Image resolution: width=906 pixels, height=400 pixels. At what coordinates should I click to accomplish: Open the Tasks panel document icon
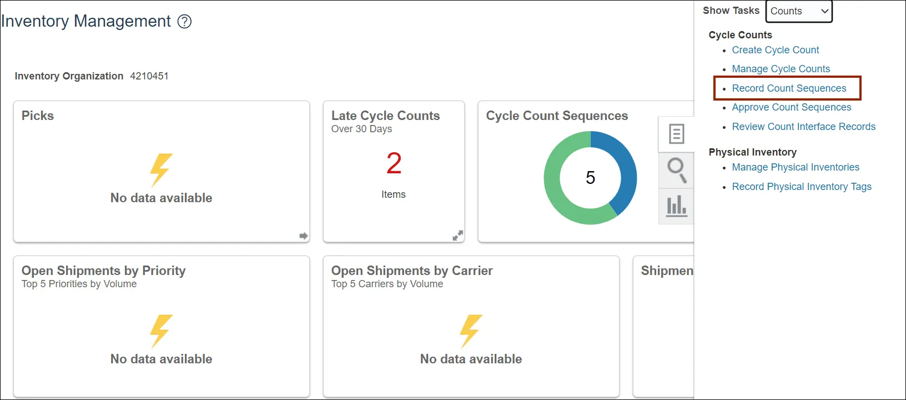(x=676, y=134)
